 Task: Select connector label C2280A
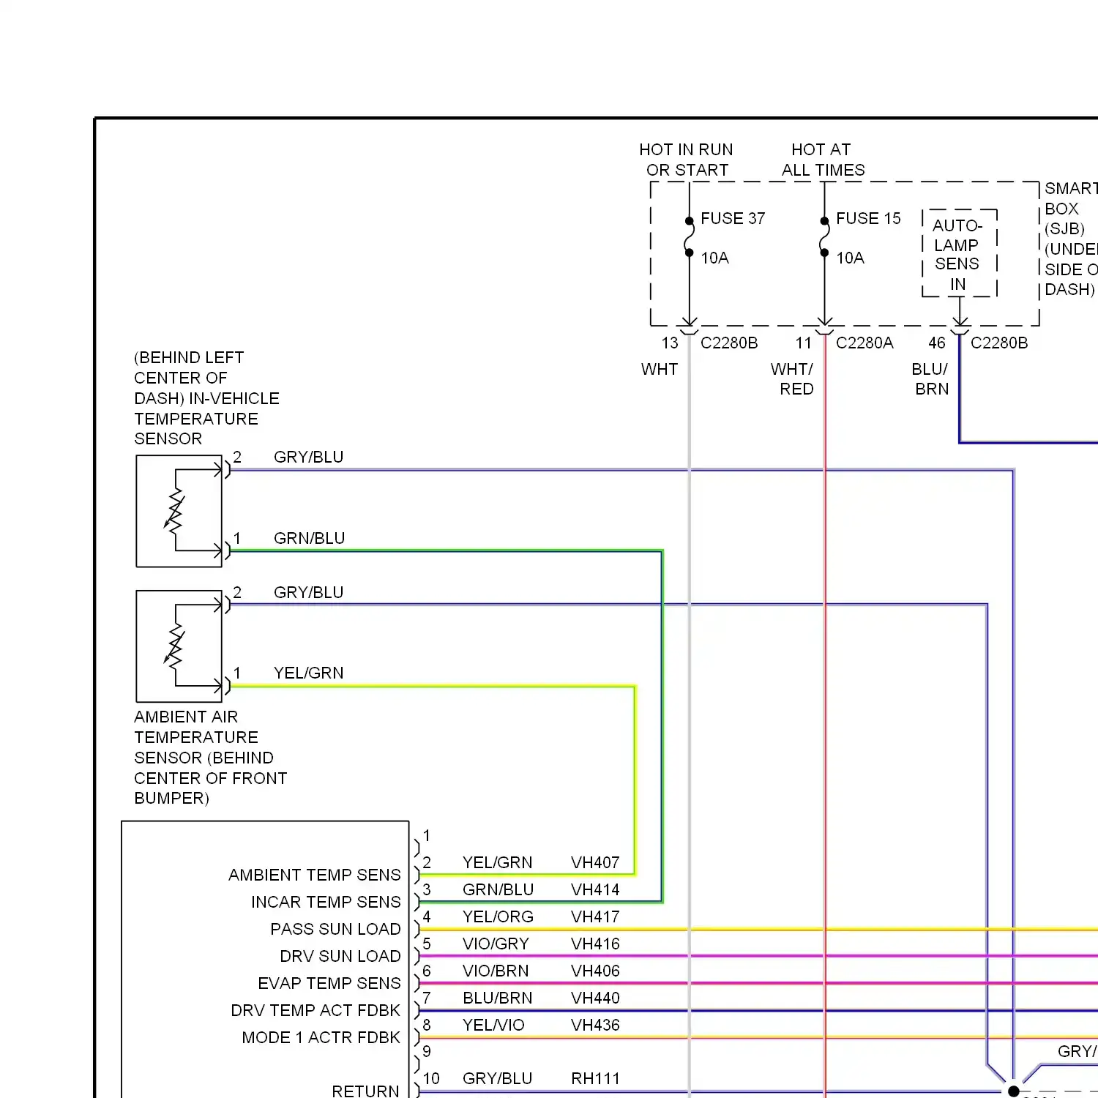coord(864,343)
